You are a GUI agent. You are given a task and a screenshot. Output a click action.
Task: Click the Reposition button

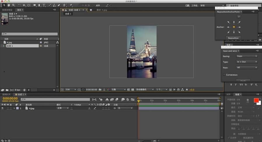point(233,38)
